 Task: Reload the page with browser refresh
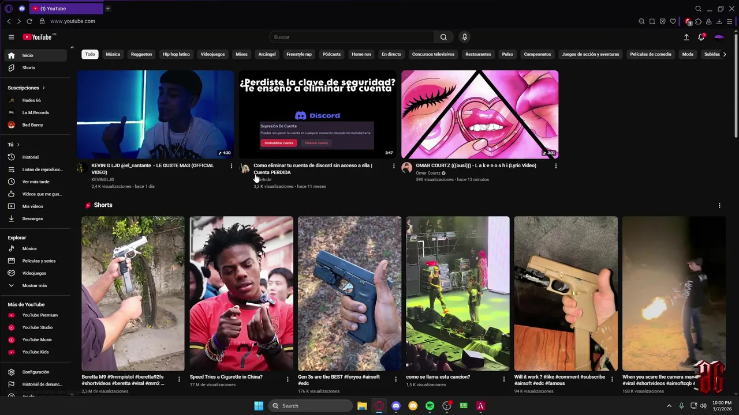(x=29, y=21)
